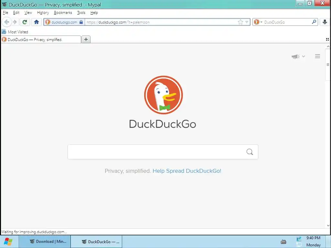
Task: Open the File menu
Action: (x=5, y=13)
